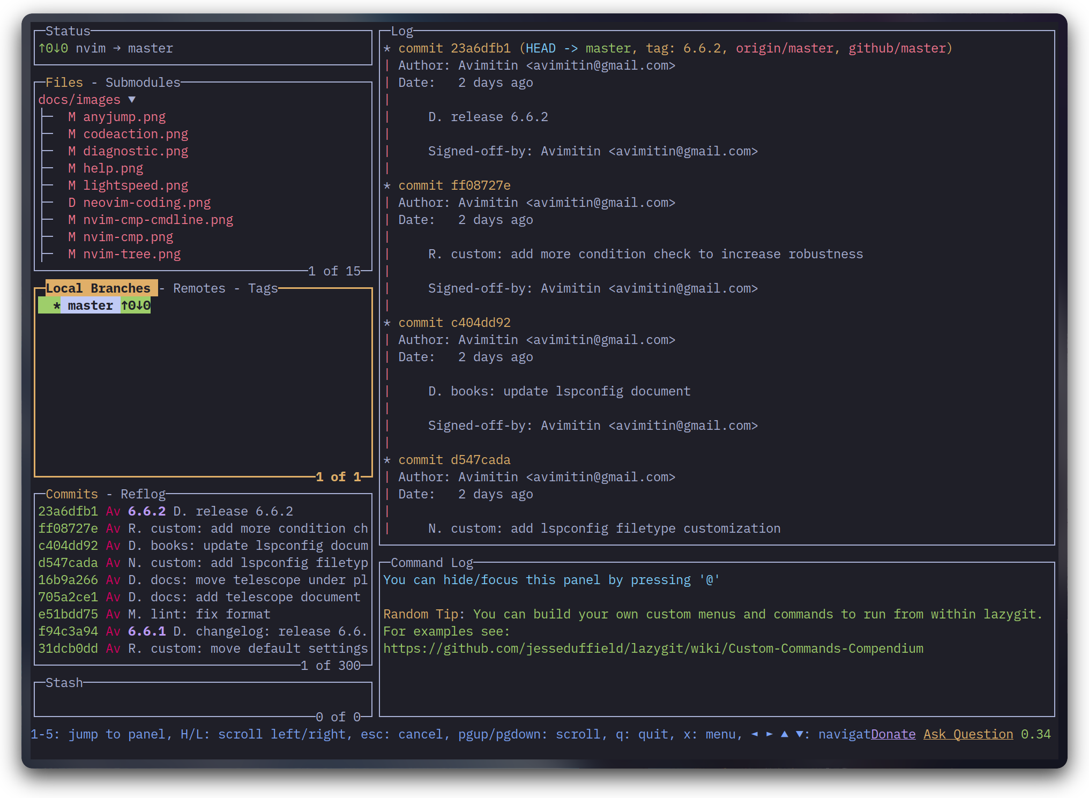Screen dimensions: 1089x798
Task: Select the master branch entry
Action: (x=90, y=305)
